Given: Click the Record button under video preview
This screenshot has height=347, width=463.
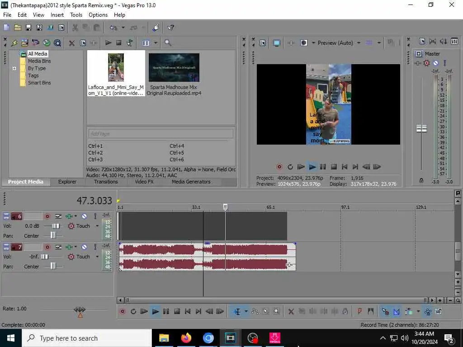Looking at the screenshot, I should pos(279,167).
